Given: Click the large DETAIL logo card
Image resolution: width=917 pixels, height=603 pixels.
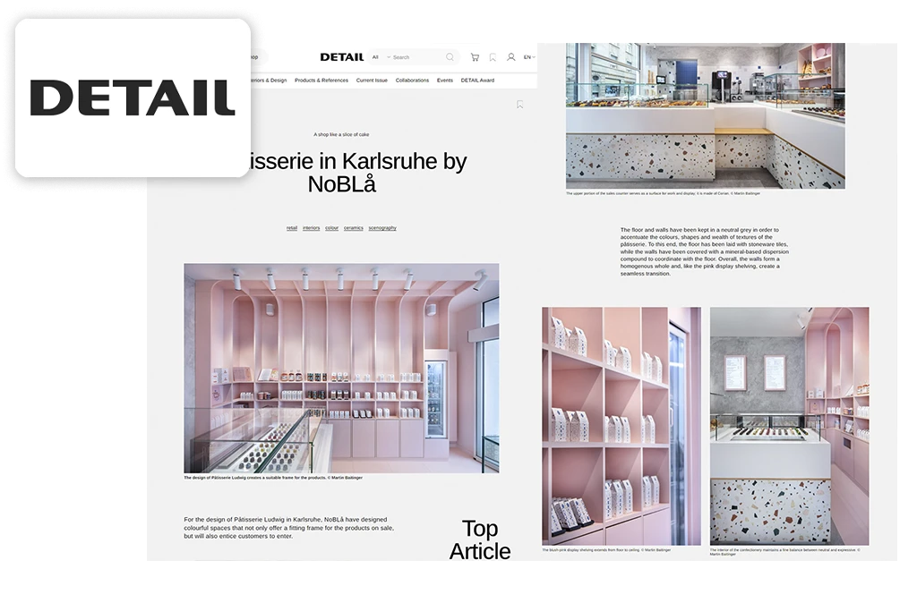Looking at the screenshot, I should [x=133, y=98].
